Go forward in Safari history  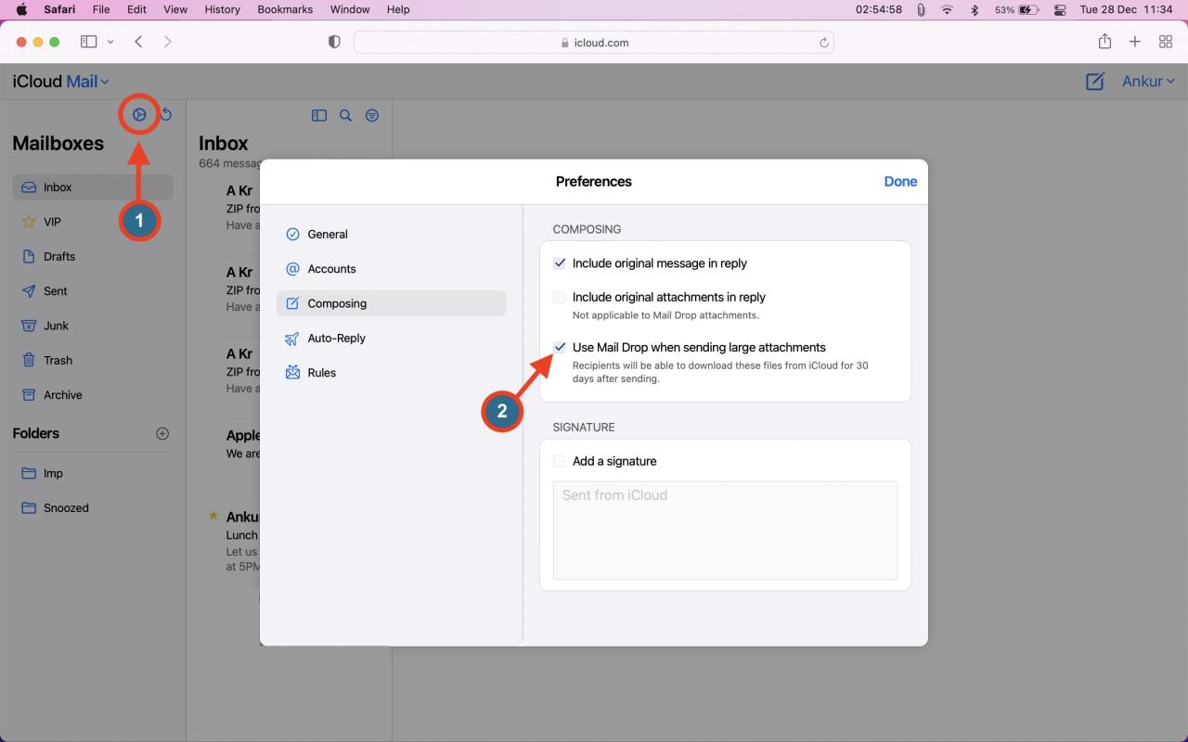click(x=167, y=42)
